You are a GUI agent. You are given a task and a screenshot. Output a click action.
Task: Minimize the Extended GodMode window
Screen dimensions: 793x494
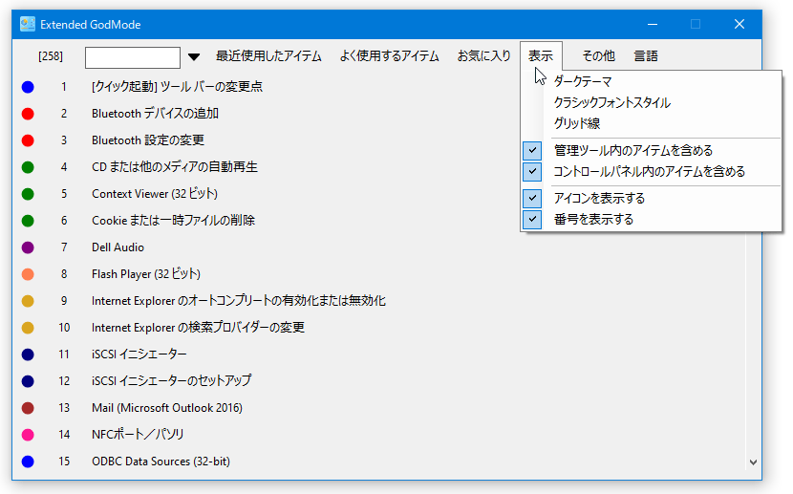(653, 24)
